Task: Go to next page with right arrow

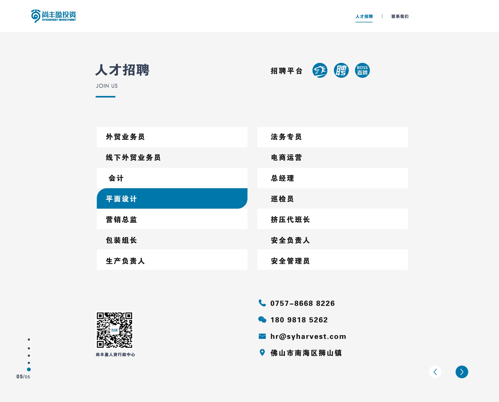Action: (462, 372)
